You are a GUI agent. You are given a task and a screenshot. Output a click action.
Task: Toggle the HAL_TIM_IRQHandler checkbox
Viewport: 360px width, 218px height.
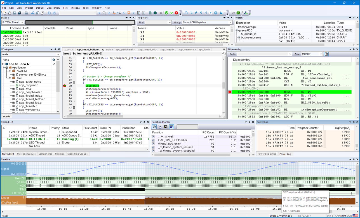tap(153, 140)
